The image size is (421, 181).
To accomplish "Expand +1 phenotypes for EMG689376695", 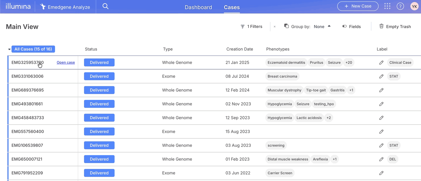I will [x=351, y=90].
